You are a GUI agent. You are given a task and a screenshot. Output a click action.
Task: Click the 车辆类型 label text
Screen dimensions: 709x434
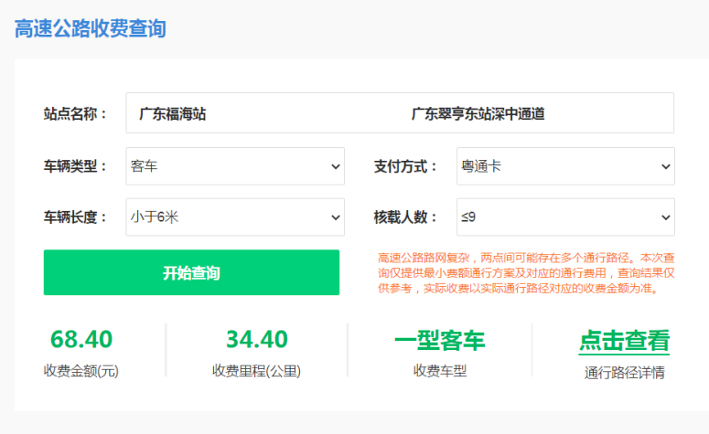tap(75, 166)
